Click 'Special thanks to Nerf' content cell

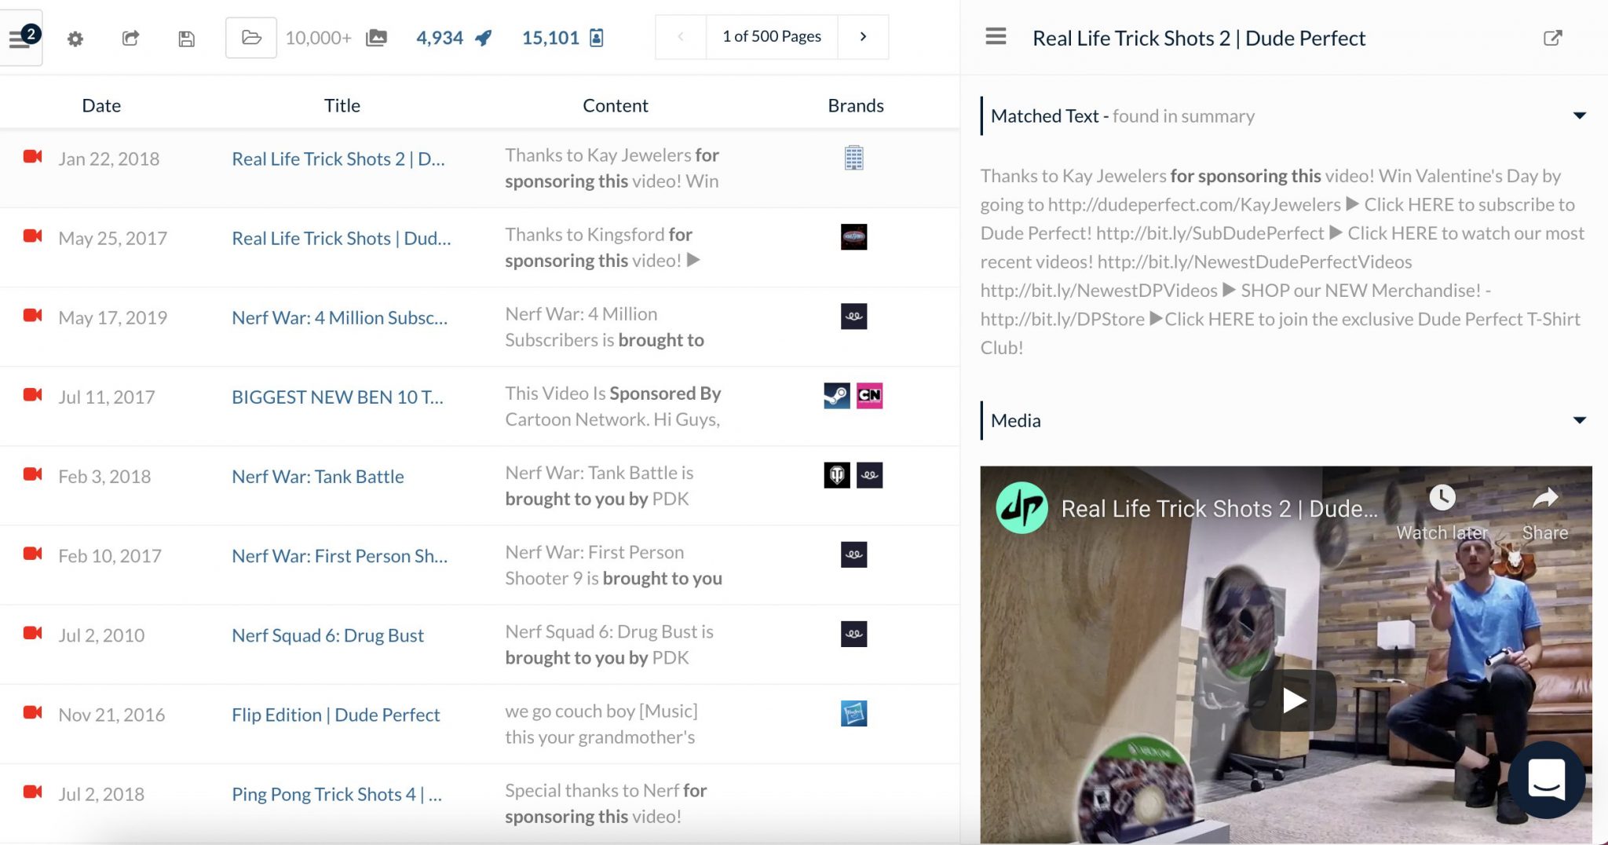(606, 803)
